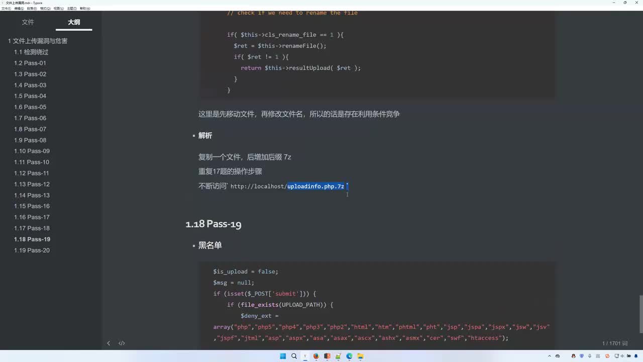This screenshot has width=643, height=362.
Task: Show hidden system tray icons
Action: click(550, 356)
